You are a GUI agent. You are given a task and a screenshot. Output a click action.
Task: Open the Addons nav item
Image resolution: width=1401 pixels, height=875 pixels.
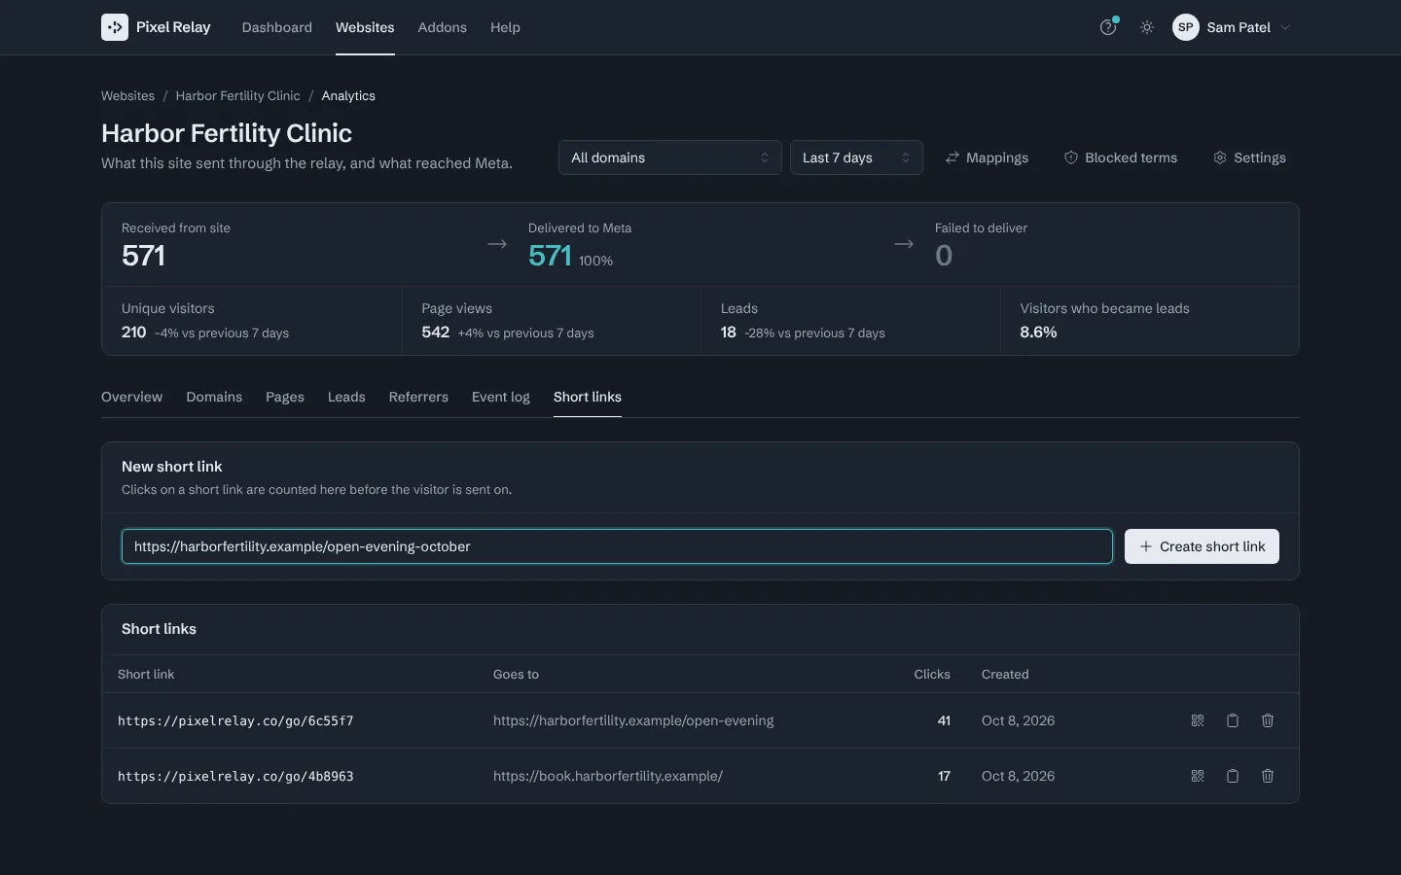click(443, 27)
